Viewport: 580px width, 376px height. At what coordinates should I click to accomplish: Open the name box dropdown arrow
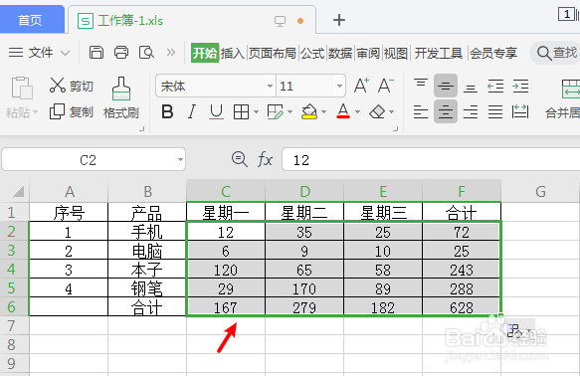pyautogui.click(x=180, y=160)
